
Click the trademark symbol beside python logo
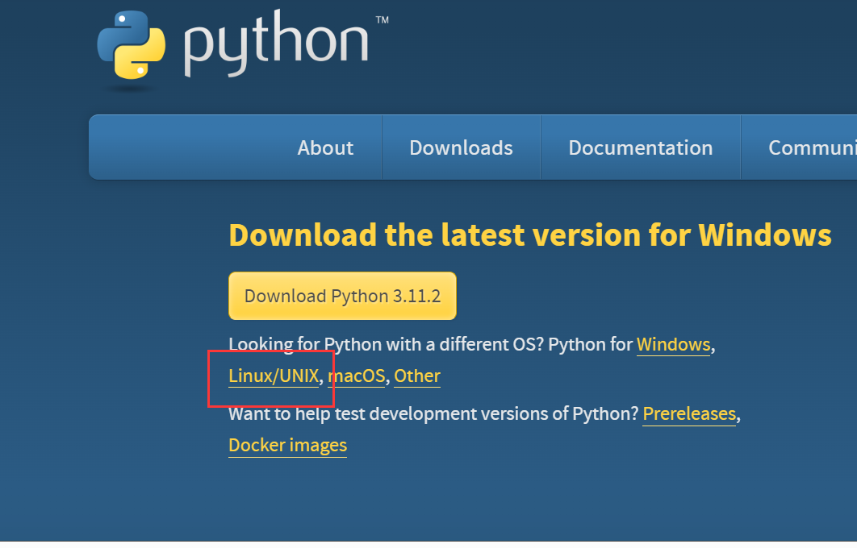(x=382, y=19)
